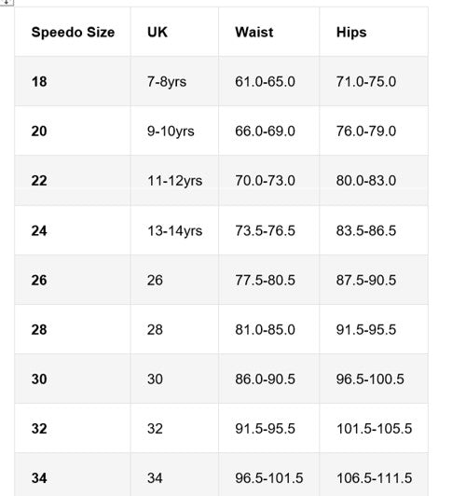The height and width of the screenshot is (496, 452).
Task: Select the 13-14yrs cell
Action: (174, 230)
